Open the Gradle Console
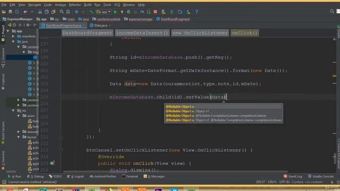Image resolution: width=340 pixels, height=191 pixels. [x=320, y=177]
